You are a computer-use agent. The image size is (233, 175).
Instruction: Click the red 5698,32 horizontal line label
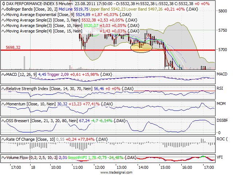[13, 47]
